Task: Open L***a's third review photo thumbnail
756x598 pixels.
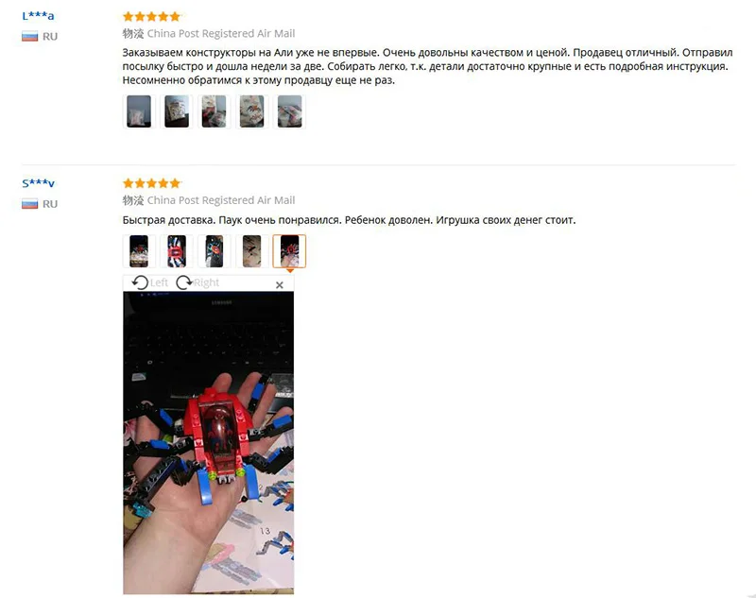Action: 215,111
